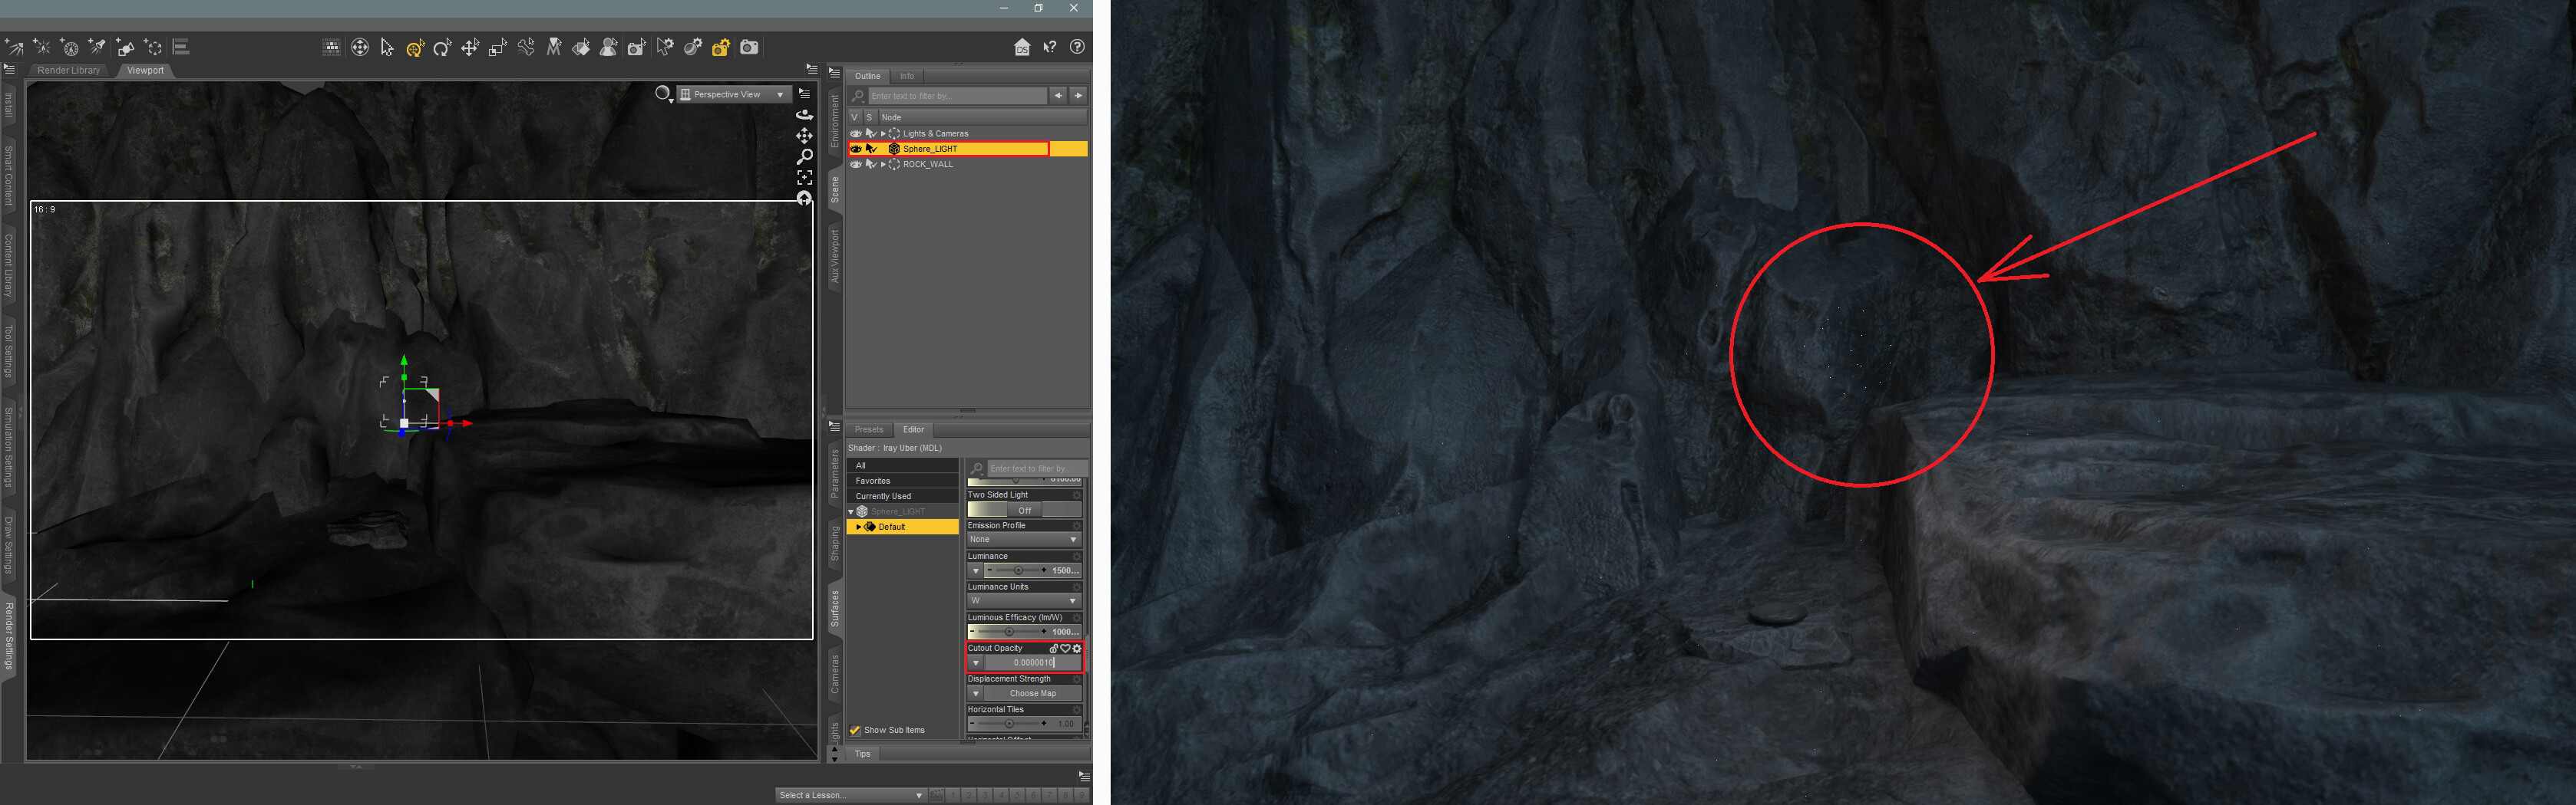This screenshot has height=805, width=2576.
Task: Toggle the Two Sided Light Off switch
Action: [1024, 511]
